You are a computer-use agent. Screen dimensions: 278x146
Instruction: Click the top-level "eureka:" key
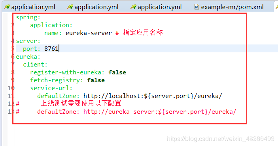tap(28, 57)
